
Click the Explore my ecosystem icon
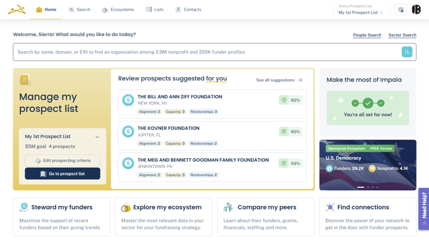(125, 207)
